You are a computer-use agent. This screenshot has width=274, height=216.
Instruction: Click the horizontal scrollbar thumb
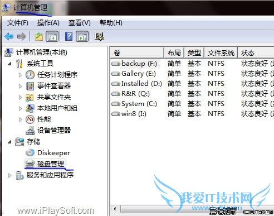click(x=197, y=209)
